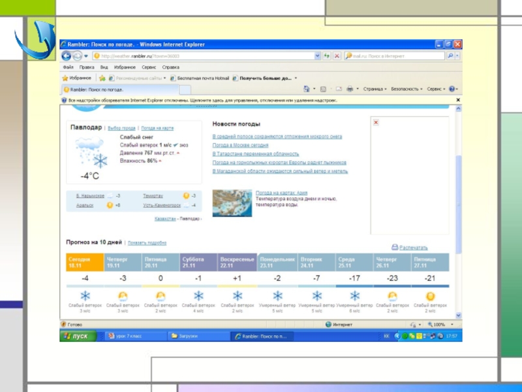The height and width of the screenshot is (392, 522).
Task: Open В Магаданской области weather news link
Action: 280,171
